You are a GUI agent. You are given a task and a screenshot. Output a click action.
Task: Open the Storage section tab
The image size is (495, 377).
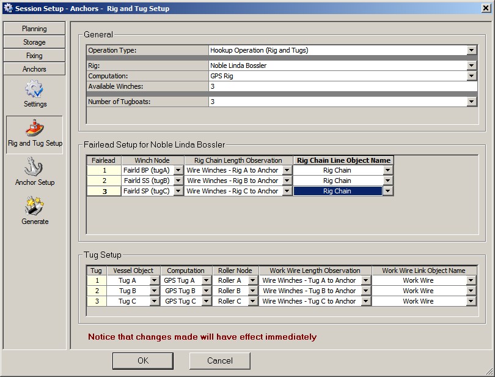34,42
